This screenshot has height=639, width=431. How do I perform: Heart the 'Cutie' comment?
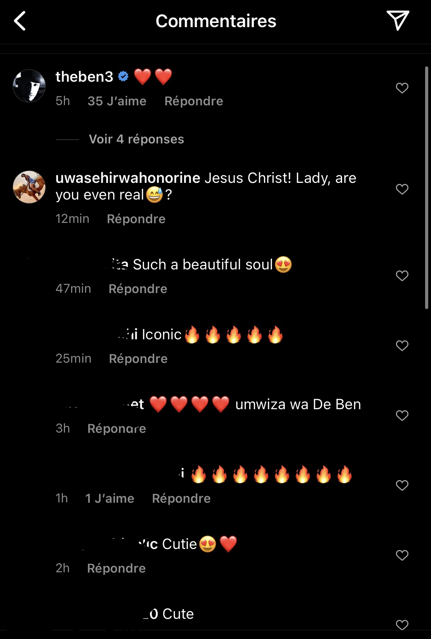point(402,555)
